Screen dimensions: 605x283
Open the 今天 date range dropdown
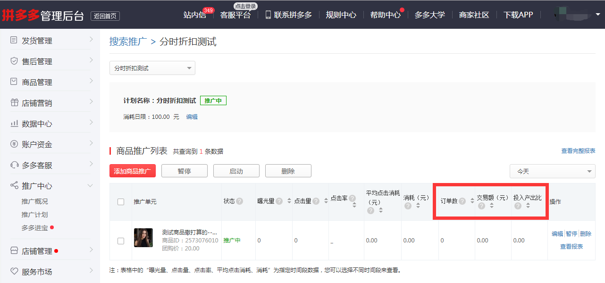tap(553, 171)
